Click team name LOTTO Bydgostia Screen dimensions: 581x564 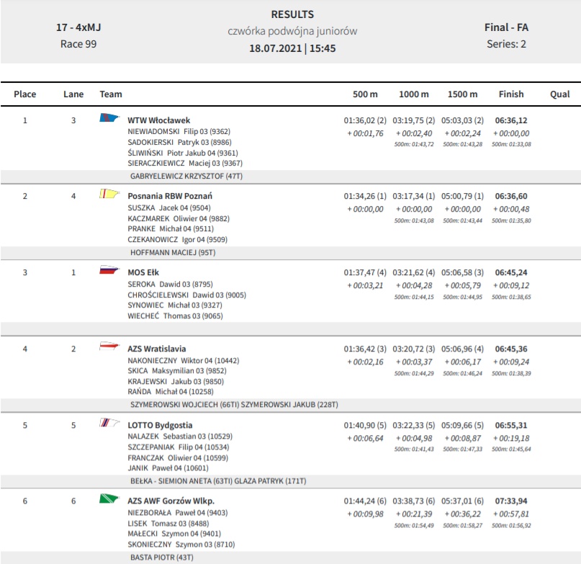(x=160, y=425)
